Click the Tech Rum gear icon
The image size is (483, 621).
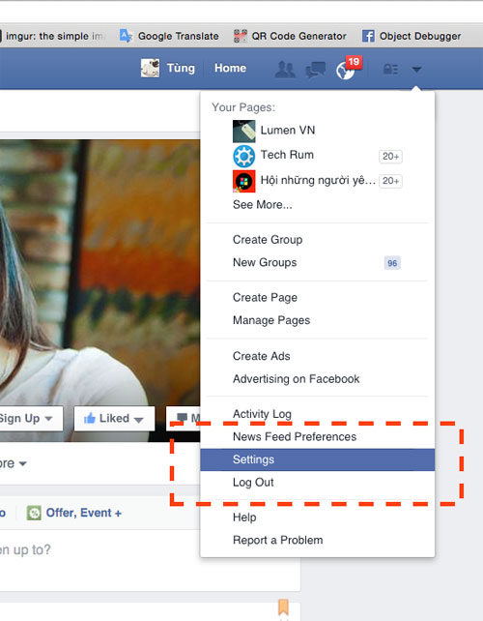244,156
